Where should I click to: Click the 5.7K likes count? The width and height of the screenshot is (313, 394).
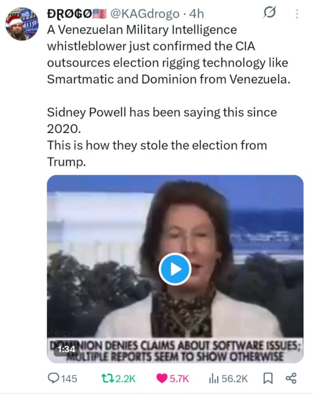click(x=179, y=378)
